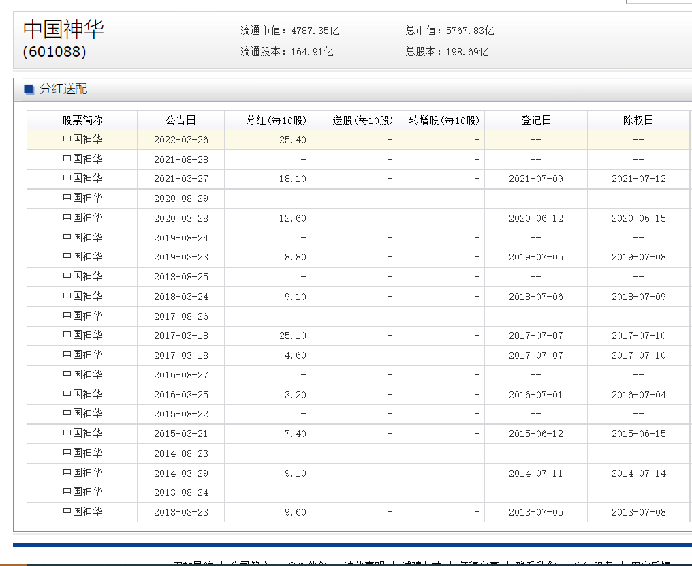
Task: Click the 25.10 dividend value
Action: 293,336
